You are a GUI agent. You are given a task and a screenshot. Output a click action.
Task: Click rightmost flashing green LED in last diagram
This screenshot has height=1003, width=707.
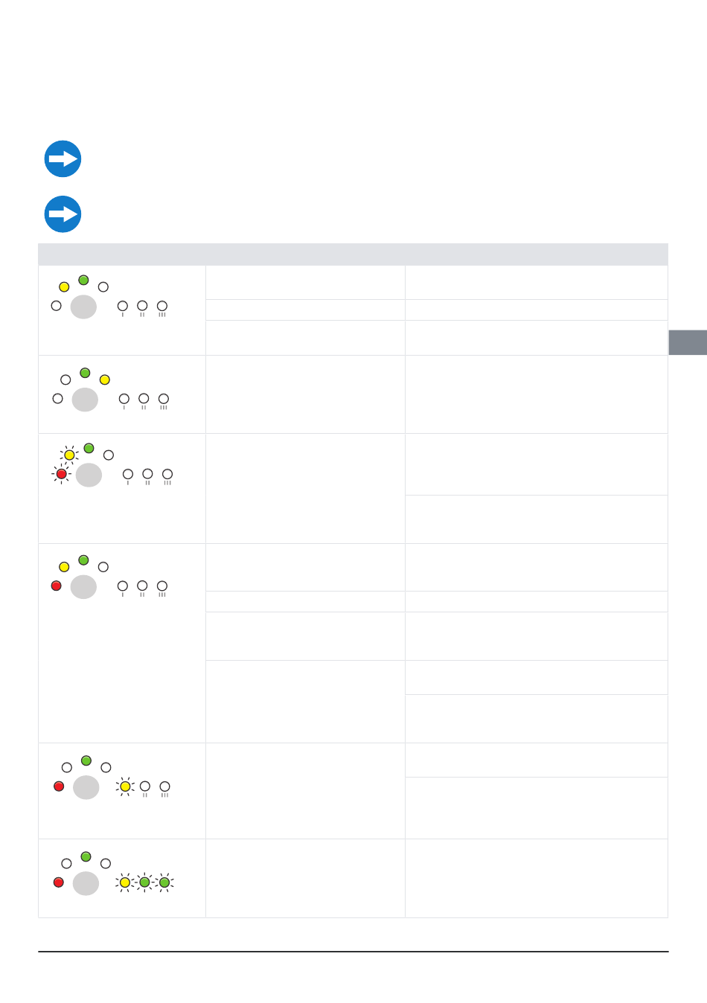[x=164, y=882]
